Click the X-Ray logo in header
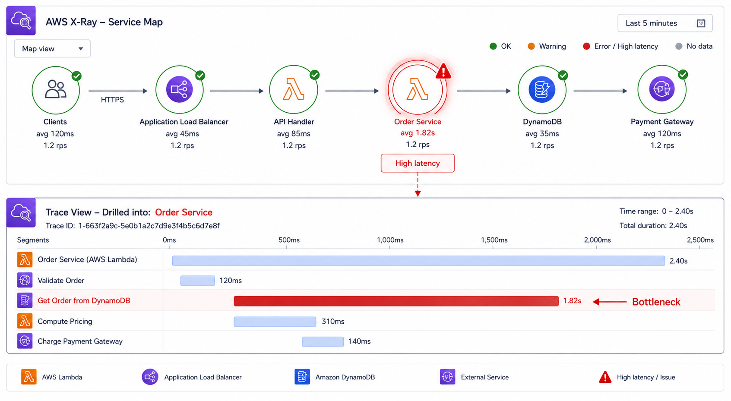Viewport: 731px width, 401px height. [21, 21]
